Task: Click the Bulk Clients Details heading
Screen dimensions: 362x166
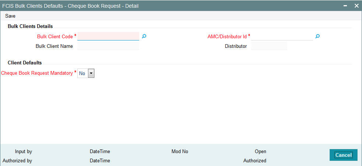Action: 30,27
